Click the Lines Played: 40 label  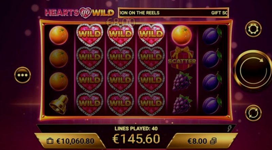click(136, 129)
